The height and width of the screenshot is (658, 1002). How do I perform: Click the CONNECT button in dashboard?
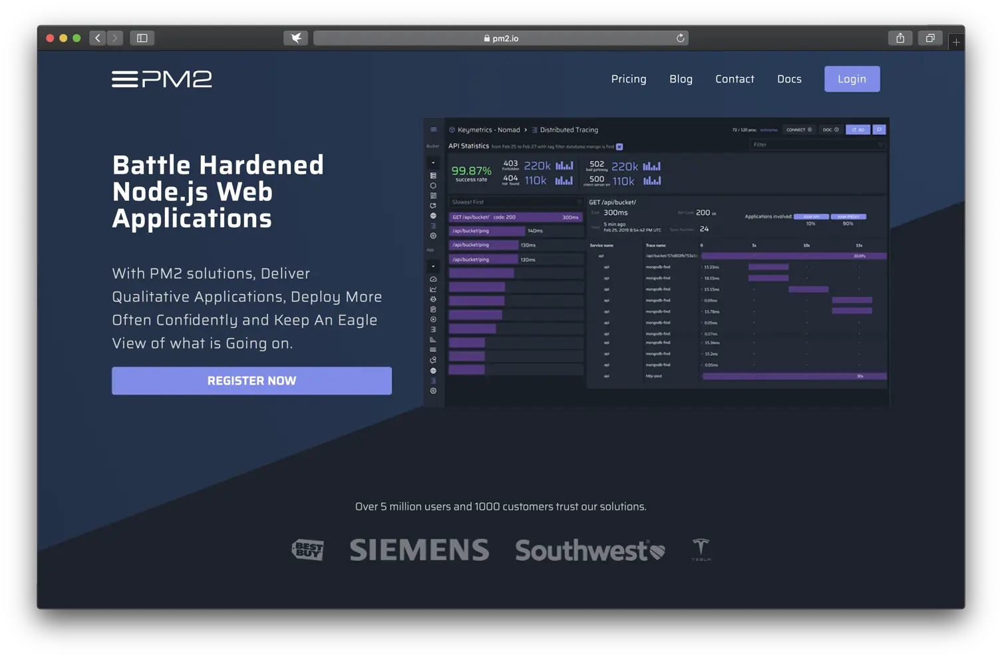click(798, 130)
